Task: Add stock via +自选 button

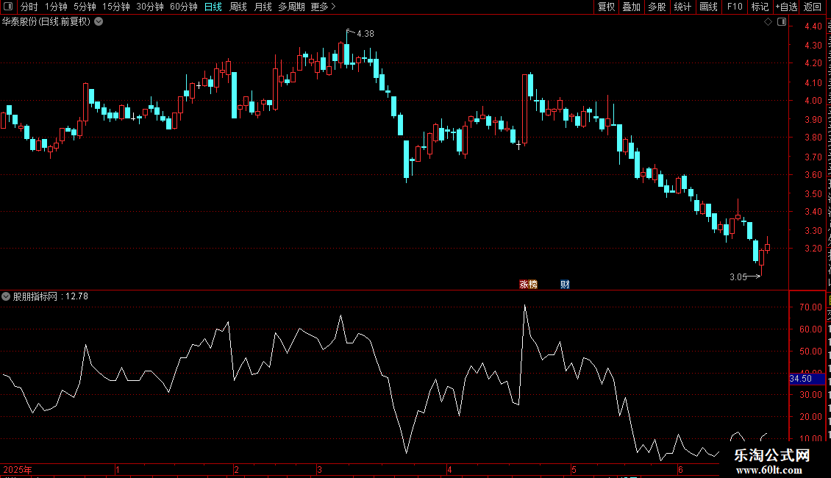Action: point(786,7)
